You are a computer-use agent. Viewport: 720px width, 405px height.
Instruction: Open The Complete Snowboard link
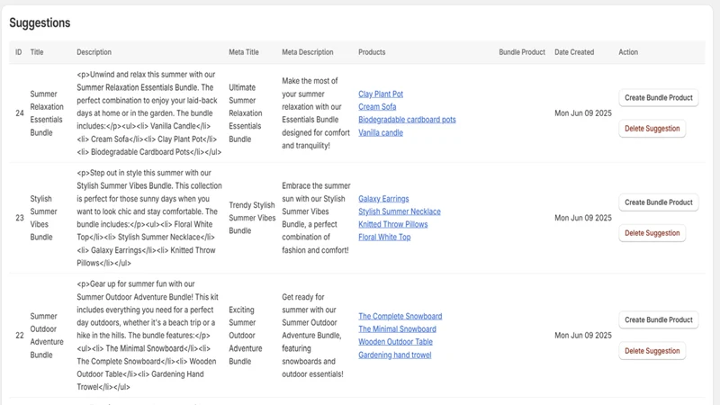400,317
